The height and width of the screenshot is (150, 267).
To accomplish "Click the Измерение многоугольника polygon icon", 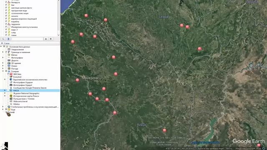I will click(9, 27).
